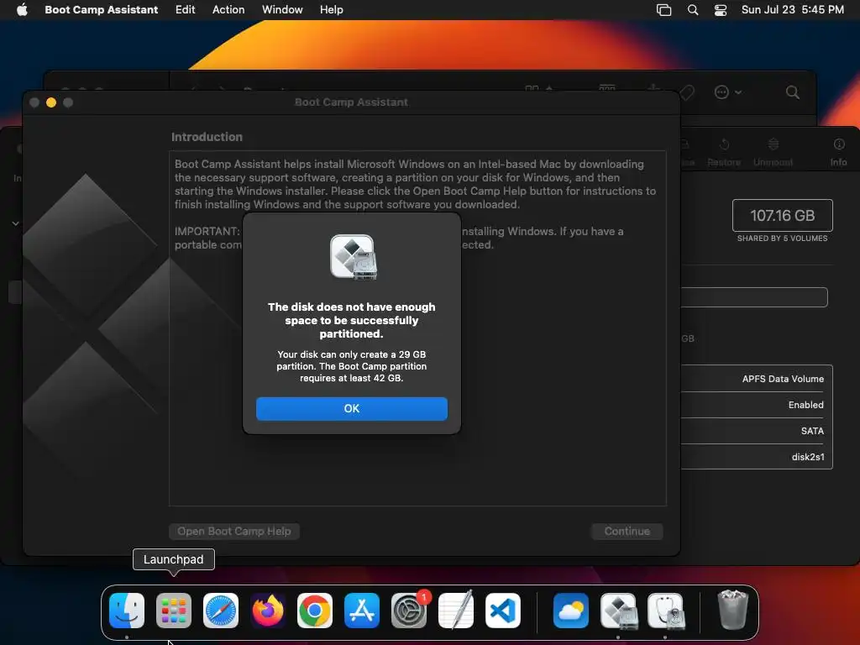Image resolution: width=860 pixels, height=645 pixels.
Task: Click the disk usage bar in Disk Utility
Action: [x=754, y=297]
